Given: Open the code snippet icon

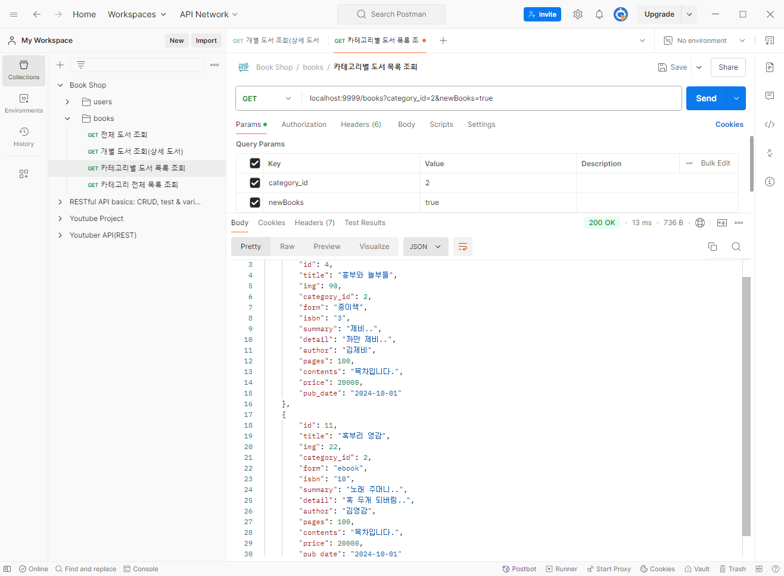Looking at the screenshot, I should (770, 124).
